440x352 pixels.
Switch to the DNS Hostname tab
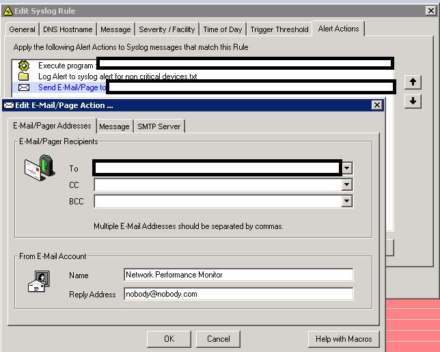tap(68, 29)
